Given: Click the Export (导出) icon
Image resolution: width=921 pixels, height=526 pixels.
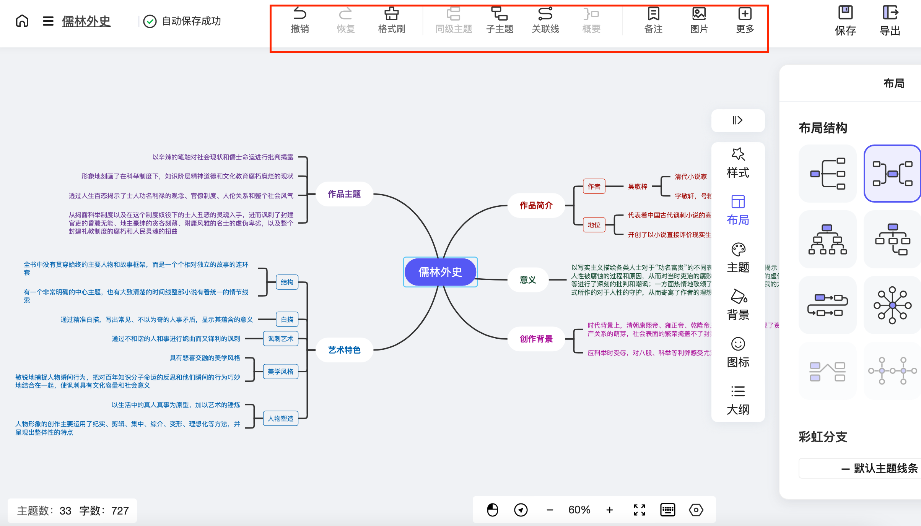Looking at the screenshot, I should click(890, 21).
